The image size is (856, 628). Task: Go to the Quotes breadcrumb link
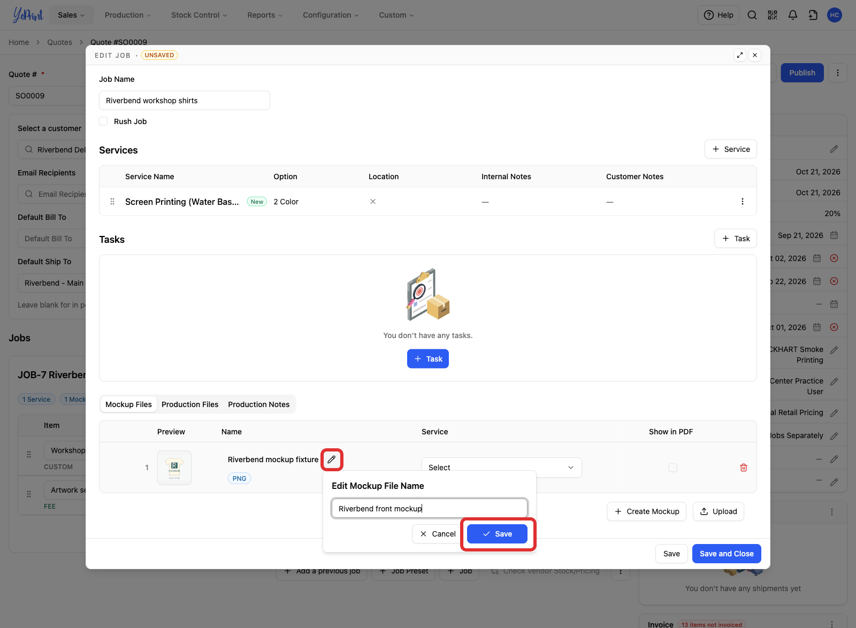(x=59, y=42)
